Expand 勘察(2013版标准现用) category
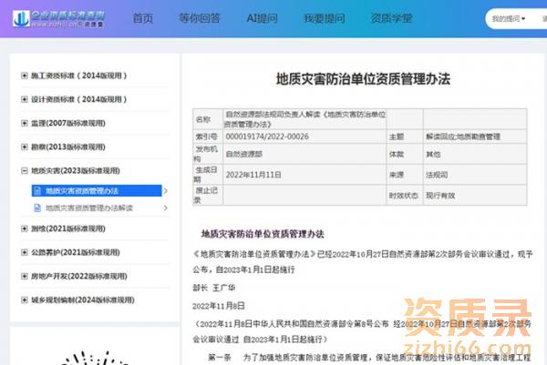This screenshot has height=365, width=547. coord(25,147)
